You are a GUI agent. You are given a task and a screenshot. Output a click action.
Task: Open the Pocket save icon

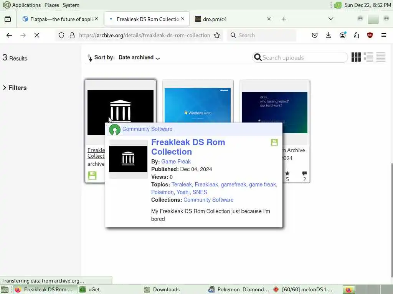point(315,35)
